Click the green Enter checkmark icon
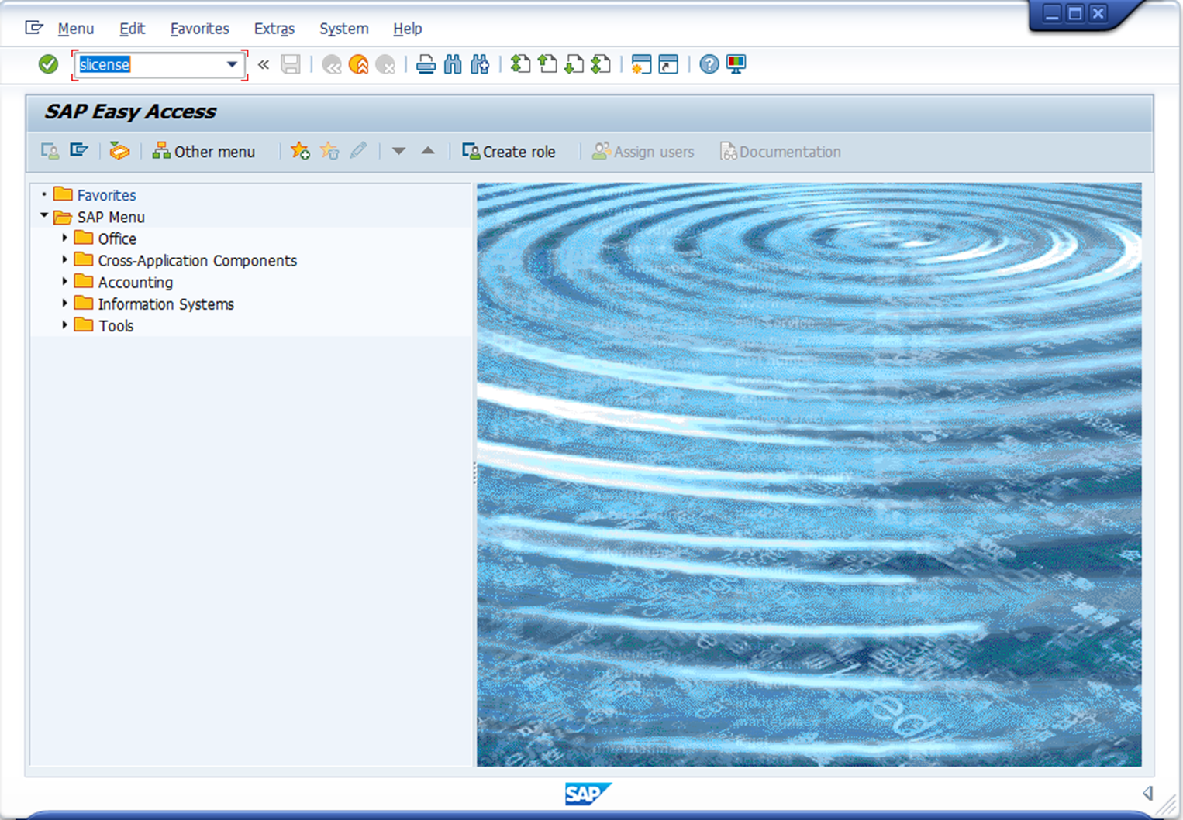This screenshot has width=1183, height=820. [48, 64]
